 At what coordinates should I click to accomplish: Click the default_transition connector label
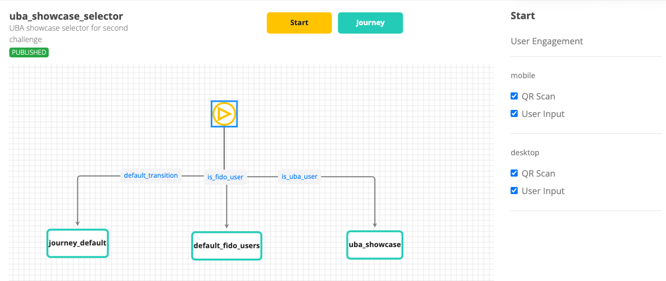[x=150, y=175]
